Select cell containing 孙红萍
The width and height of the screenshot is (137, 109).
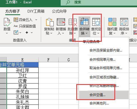click(x=23, y=70)
